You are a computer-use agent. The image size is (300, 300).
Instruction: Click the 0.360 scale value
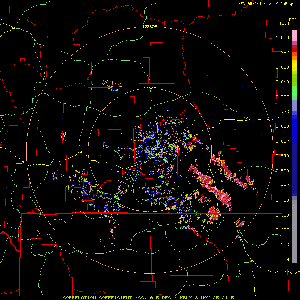282,215
